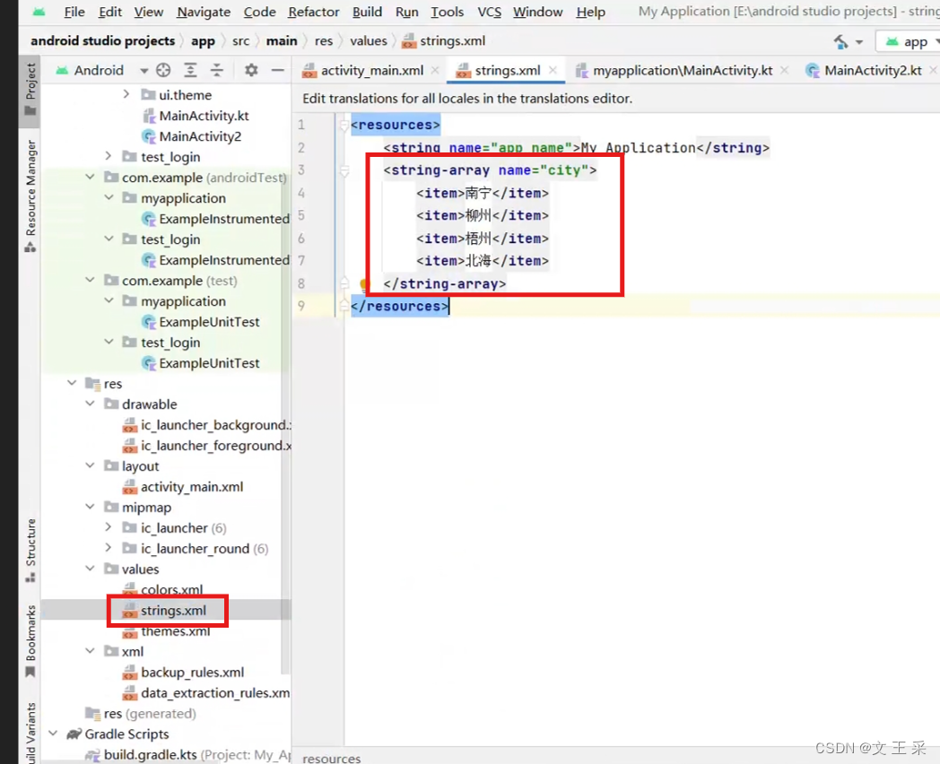Collapse the Gradle Scripts node
Screen dimensions: 940x764
tap(53, 734)
